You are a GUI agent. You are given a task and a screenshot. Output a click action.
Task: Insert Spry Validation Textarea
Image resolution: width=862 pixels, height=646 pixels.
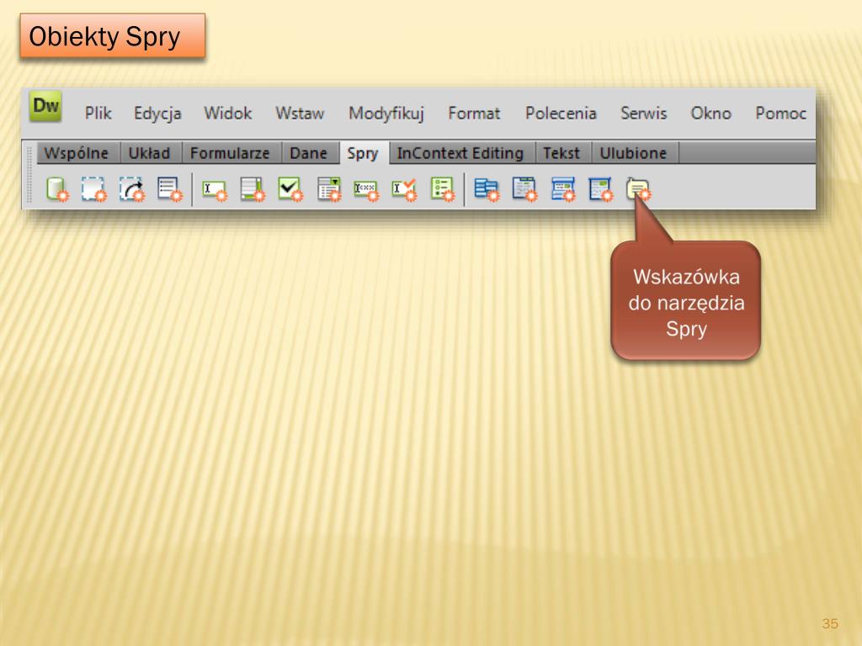[x=253, y=189]
